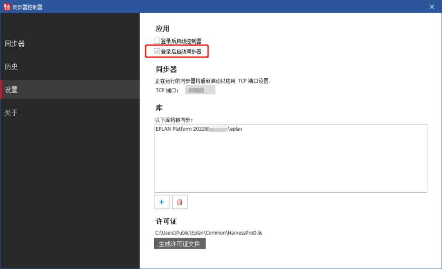Click the delete library trash icon
Viewport: 442px width, 269px height.
180,202
